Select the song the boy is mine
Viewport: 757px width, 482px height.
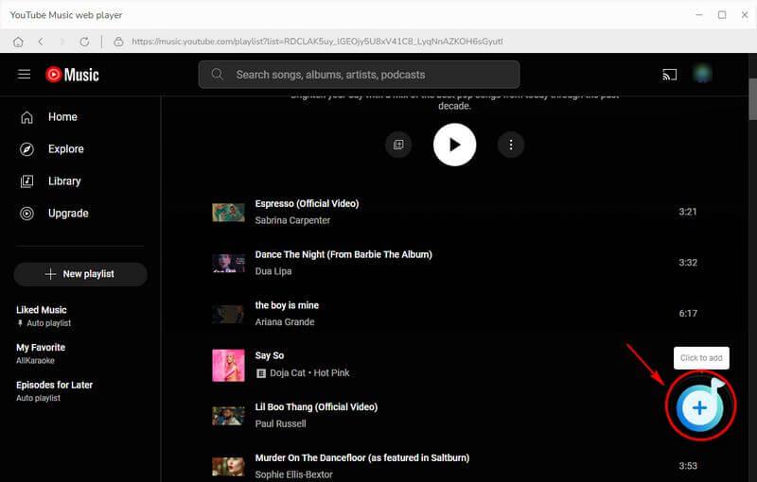pyautogui.click(x=287, y=305)
